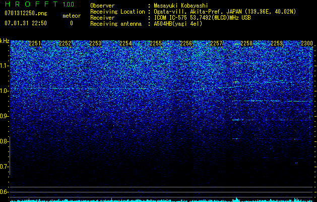Screen dimensions: 317x202
Task: Select the filename 0701312250.png
Action: [x=26, y=13]
